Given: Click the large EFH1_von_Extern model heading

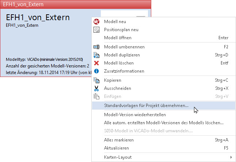Looking at the screenshot, I should [38, 17].
